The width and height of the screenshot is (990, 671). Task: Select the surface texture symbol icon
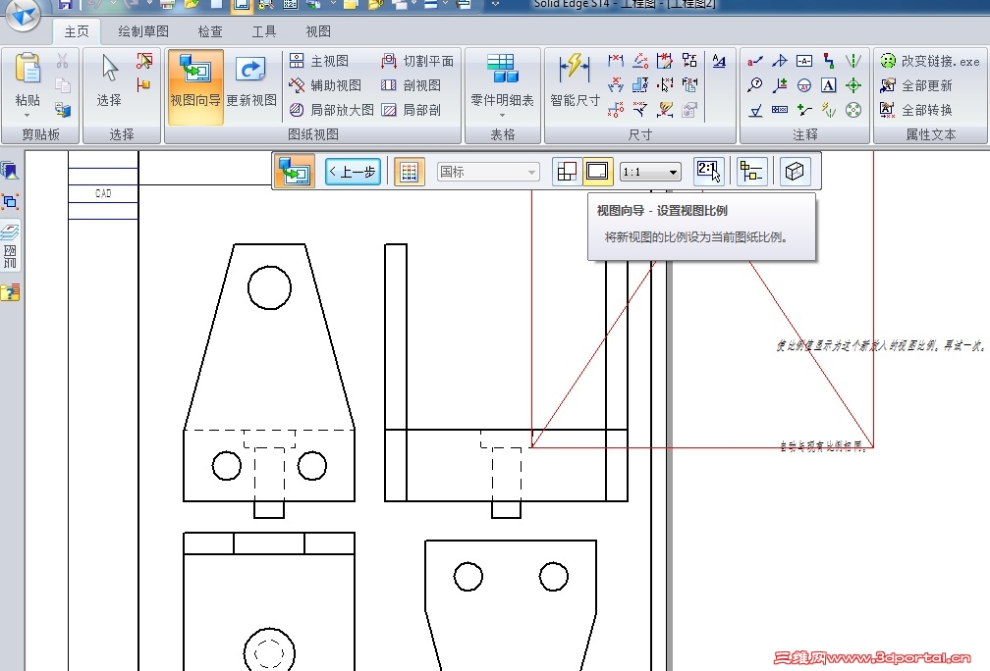(x=754, y=110)
